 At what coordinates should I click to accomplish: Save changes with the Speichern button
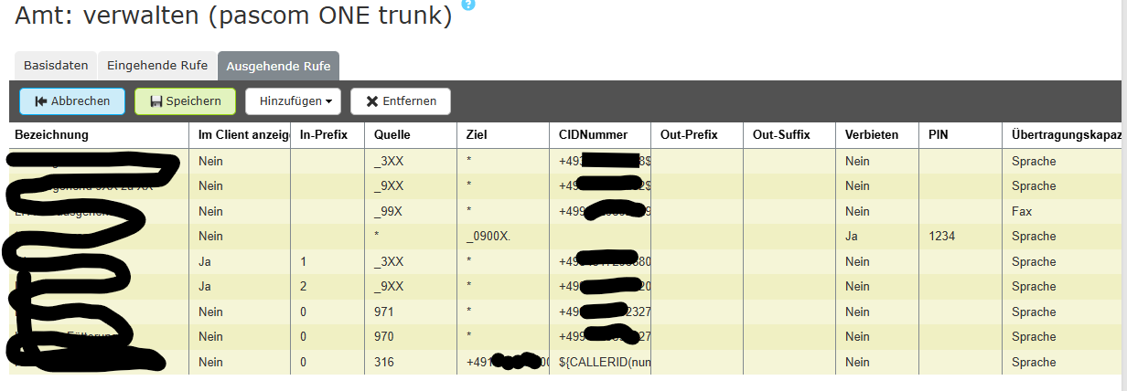(x=185, y=101)
